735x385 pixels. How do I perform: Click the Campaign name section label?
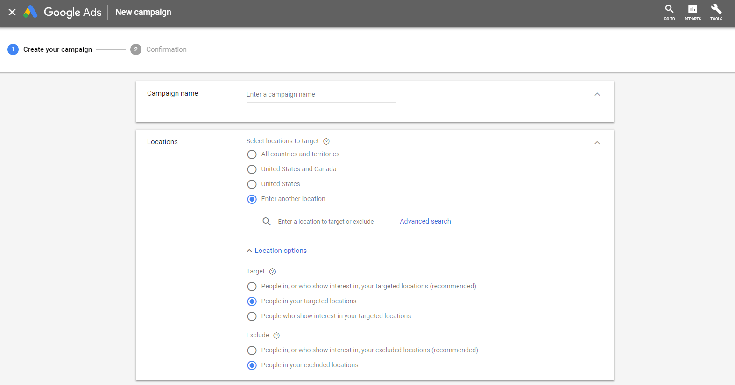(172, 93)
